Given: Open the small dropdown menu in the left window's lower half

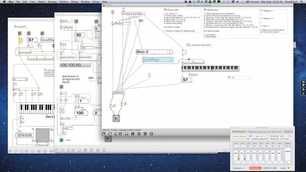Looking at the screenshot, I should [x=20, y=79].
